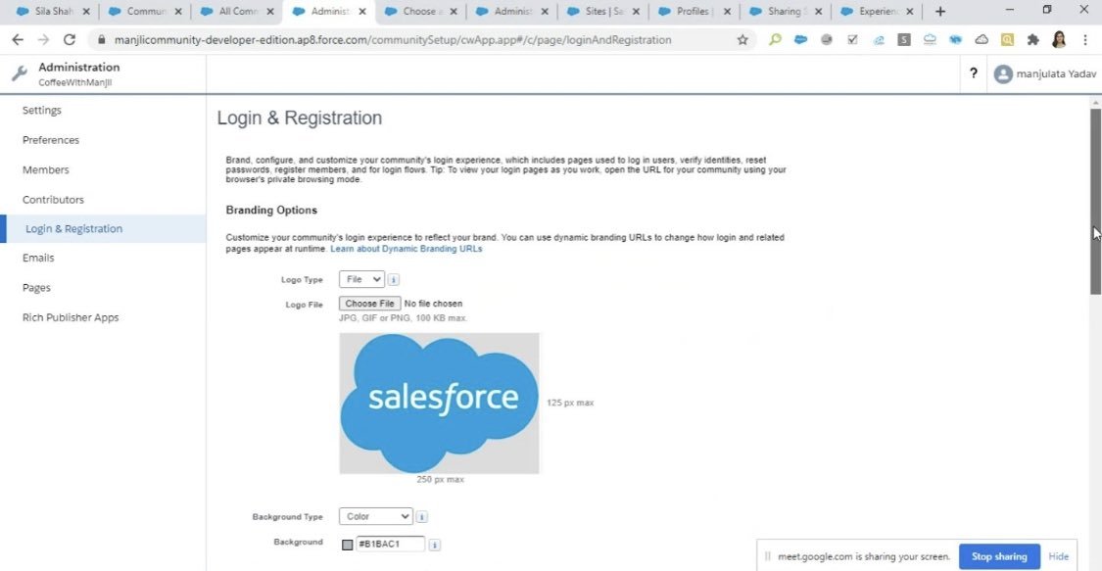Image resolution: width=1102 pixels, height=571 pixels.
Task: Open the Chrome three-dot menu
Action: pyautogui.click(x=1087, y=40)
